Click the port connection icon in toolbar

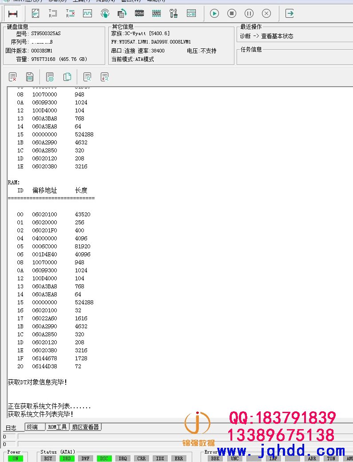tap(13, 14)
